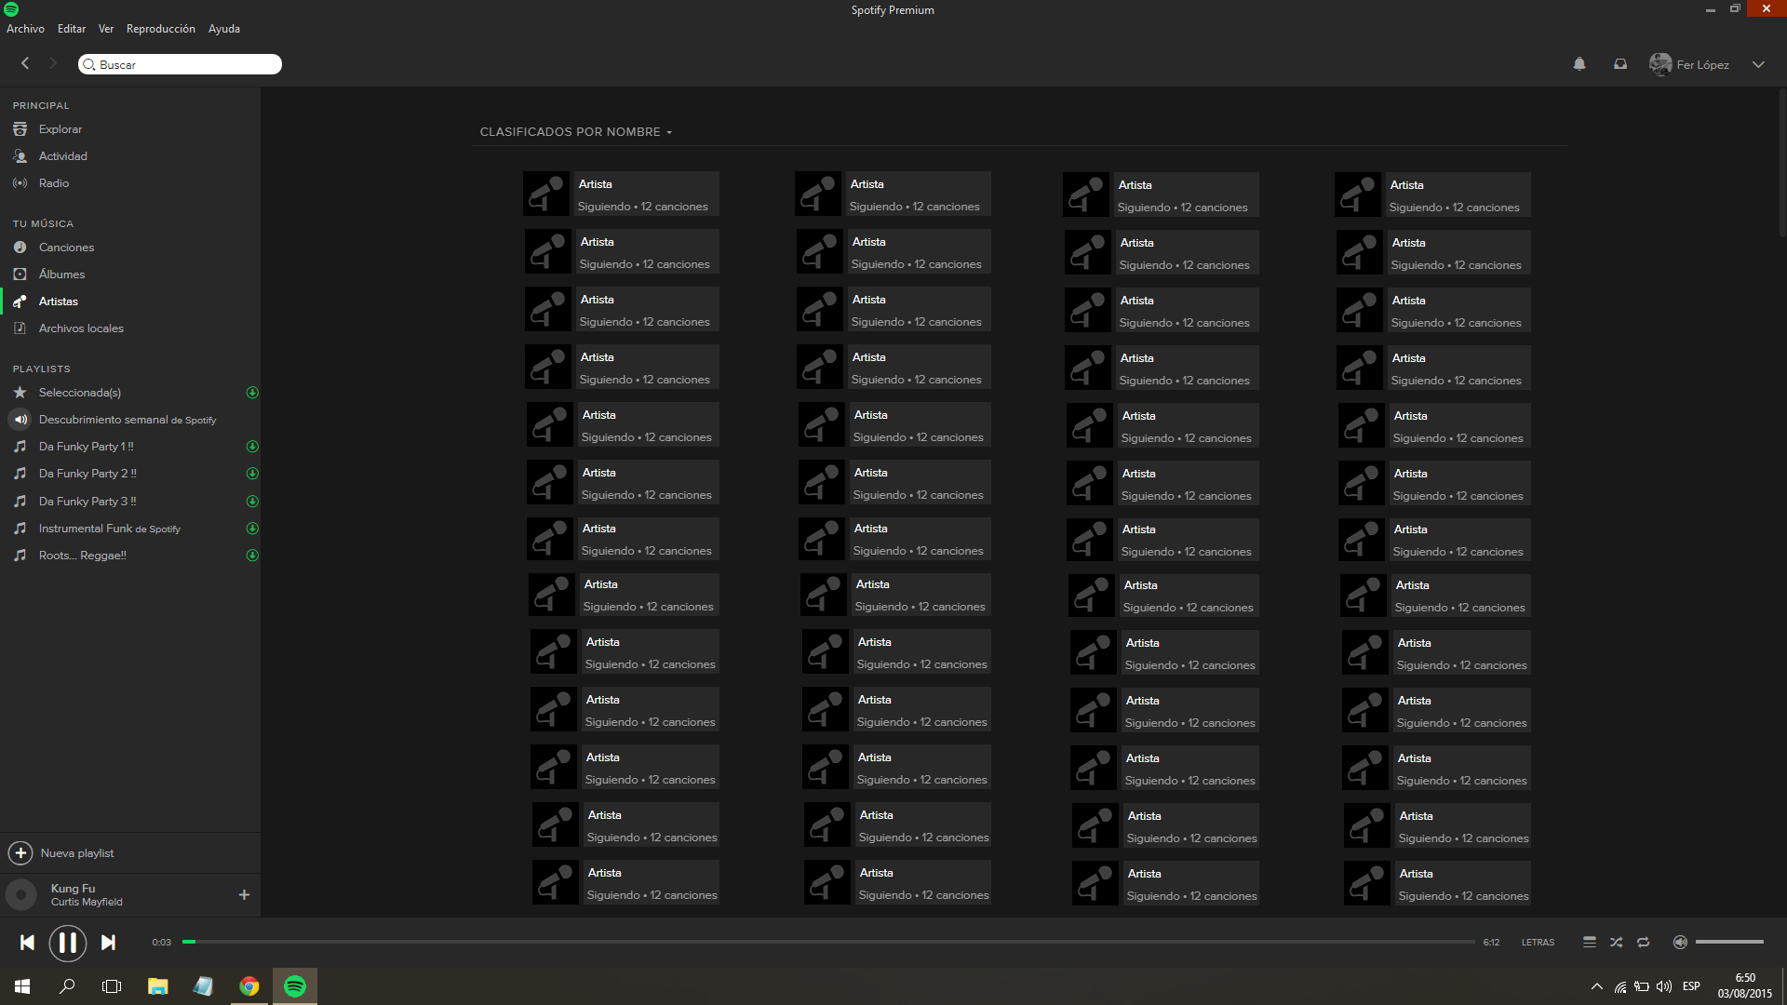The height and width of the screenshot is (1005, 1787).
Task: Click the ESP language indicator
Action: (1691, 986)
